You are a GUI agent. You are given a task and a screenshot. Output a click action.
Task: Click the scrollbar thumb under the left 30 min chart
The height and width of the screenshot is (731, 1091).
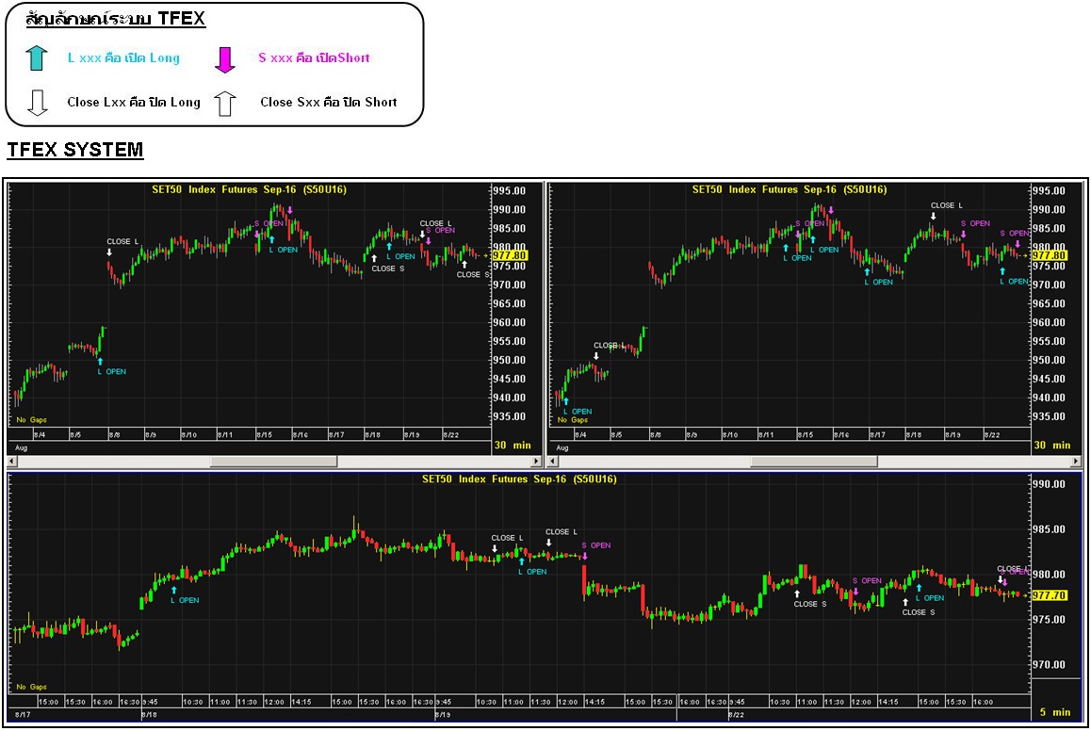[273, 462]
